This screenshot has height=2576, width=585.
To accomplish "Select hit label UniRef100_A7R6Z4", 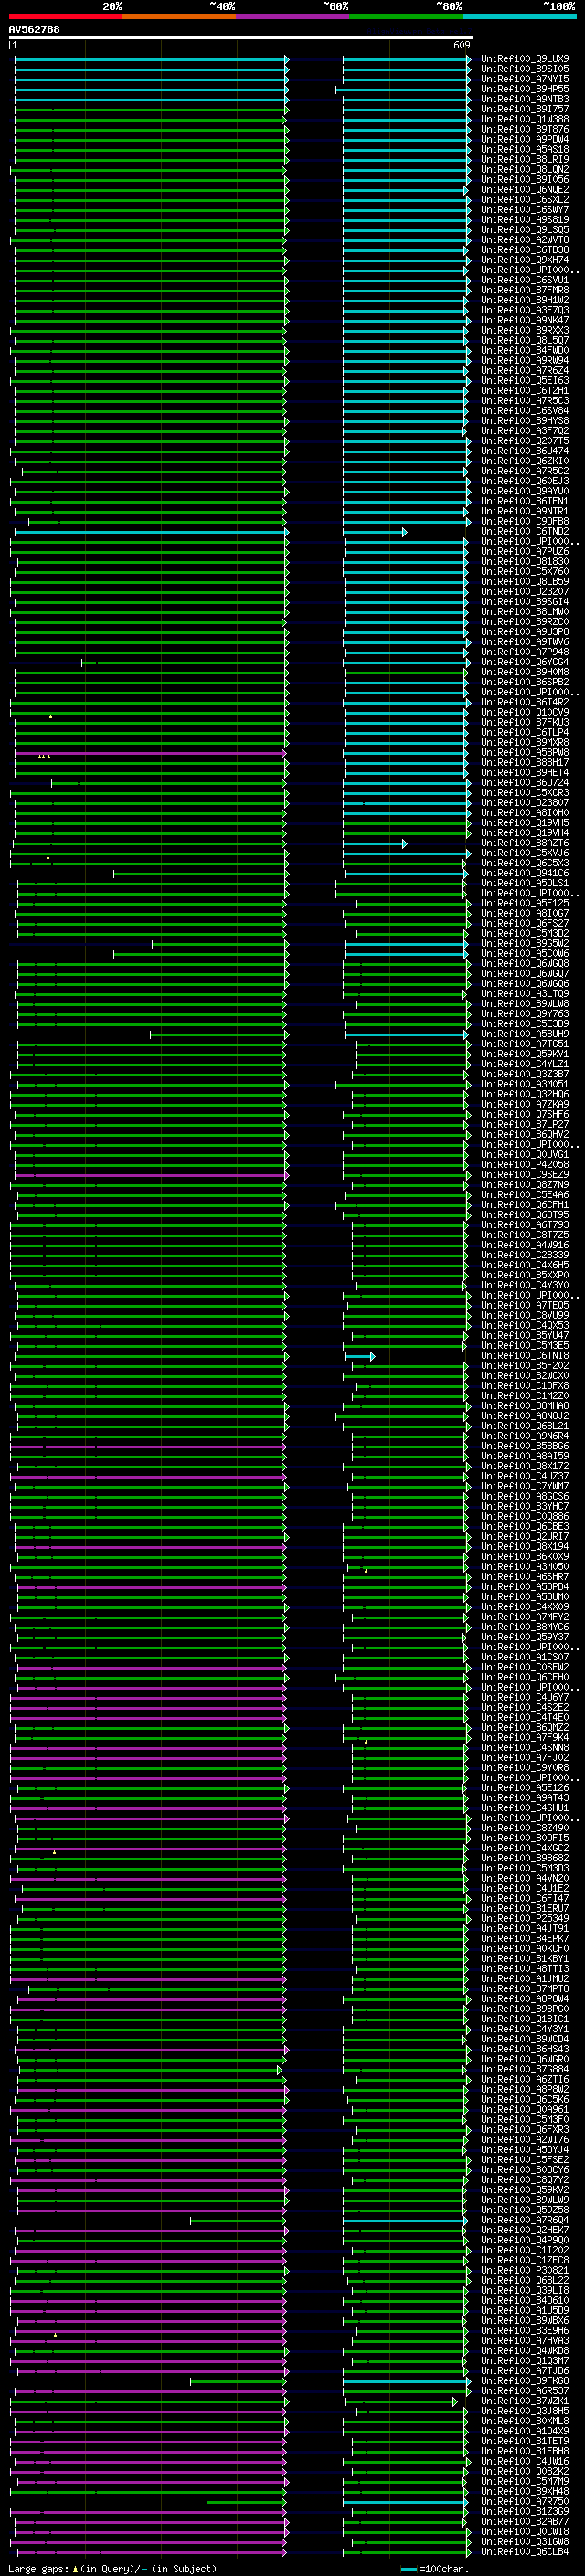I will coord(525,370).
